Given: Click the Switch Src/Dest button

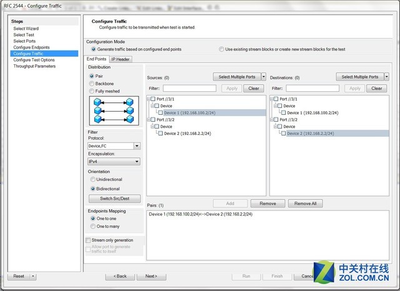Looking at the screenshot, I should click(x=114, y=199).
